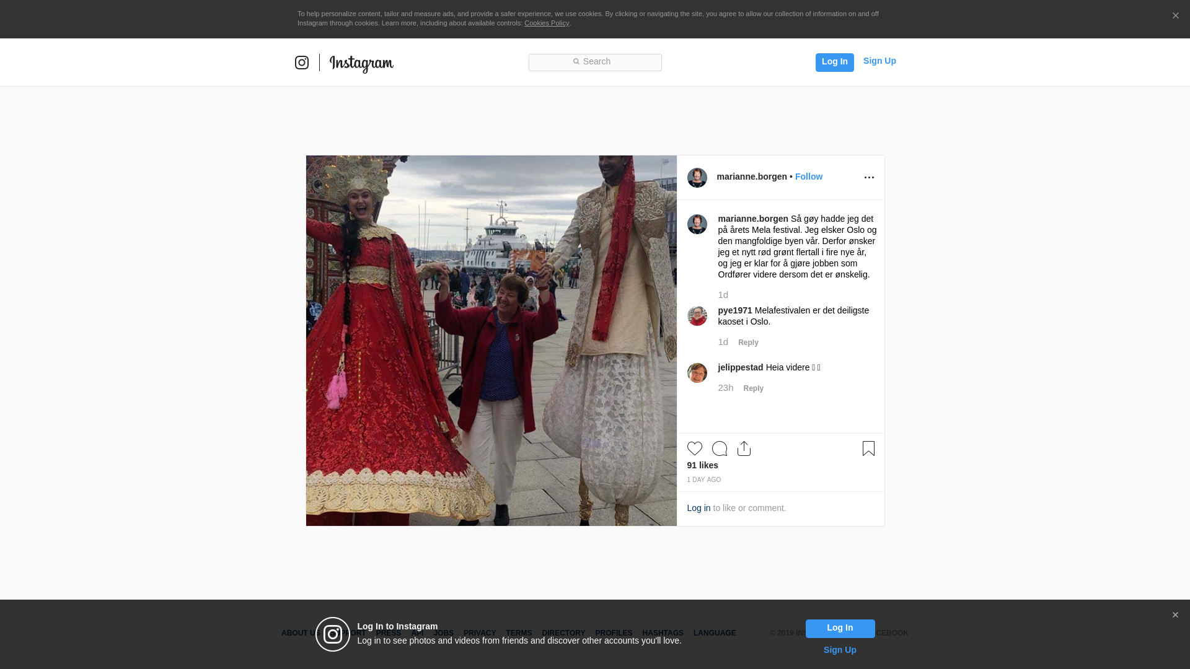Screen dimensions: 1190x669
Task: Open the JOBS footer link
Action: (443, 633)
